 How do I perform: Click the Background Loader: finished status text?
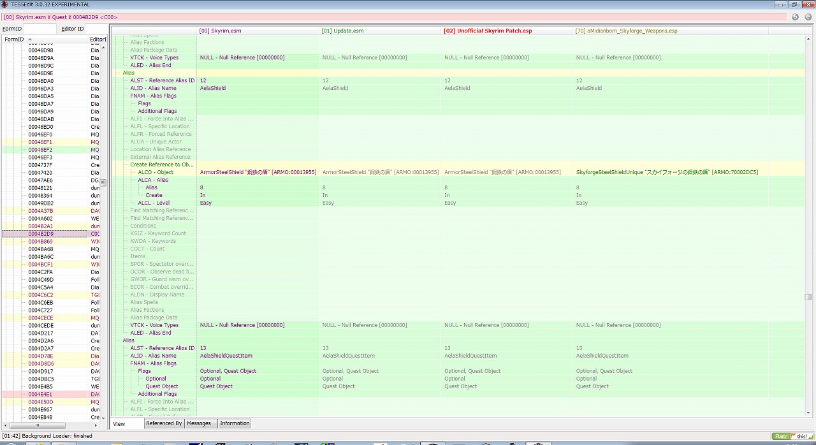tap(47, 436)
